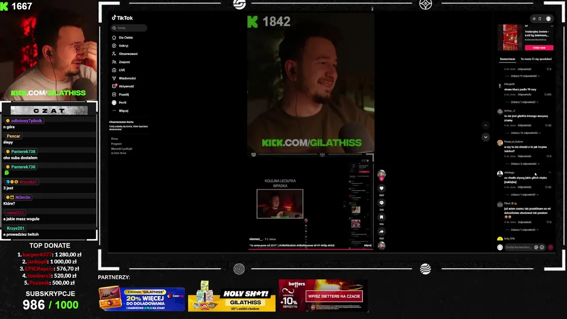Open the ad product thumbnail

[510, 37]
